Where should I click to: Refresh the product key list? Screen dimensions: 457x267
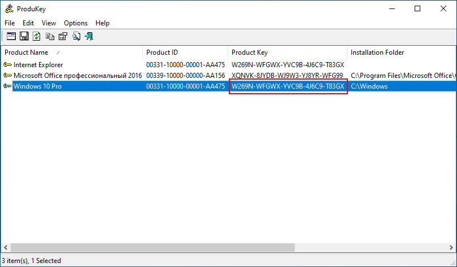pos(37,36)
